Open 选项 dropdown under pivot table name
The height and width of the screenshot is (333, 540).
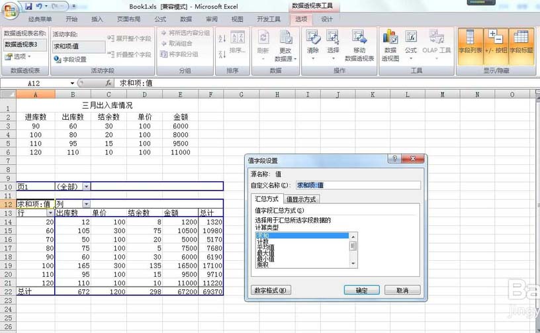18,56
